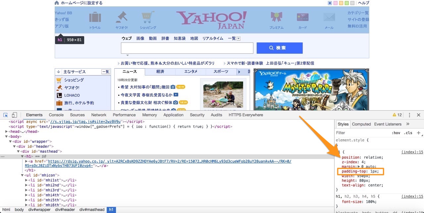Close the DevTools panel
Screen dimensions: 424x213
tap(418, 115)
